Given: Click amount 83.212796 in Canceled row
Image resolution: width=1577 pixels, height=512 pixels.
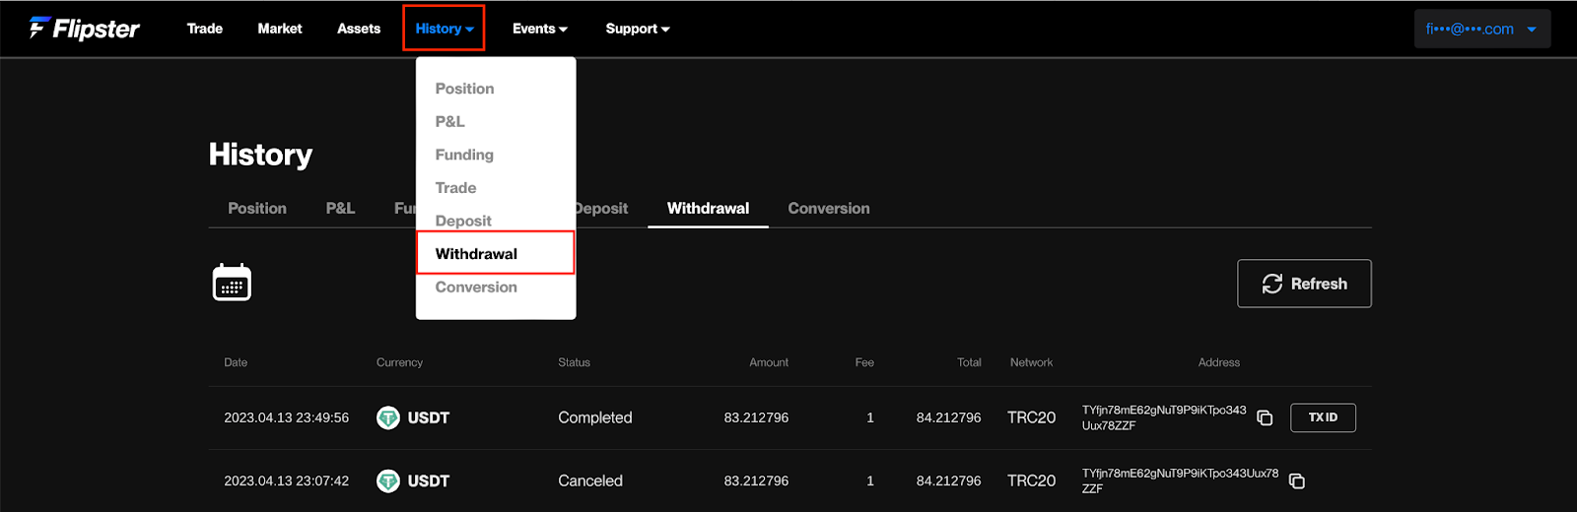Looking at the screenshot, I should pyautogui.click(x=756, y=480).
